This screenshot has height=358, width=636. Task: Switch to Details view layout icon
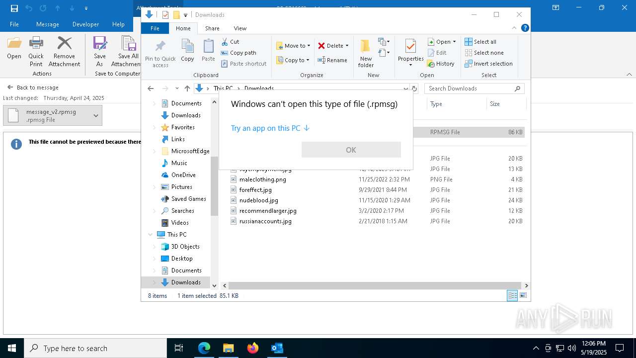[512, 295]
